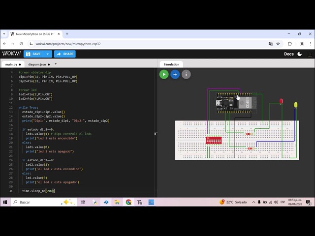315x236 pixels.
Task: Open the tab search dropdown chevron
Action: (4, 34)
